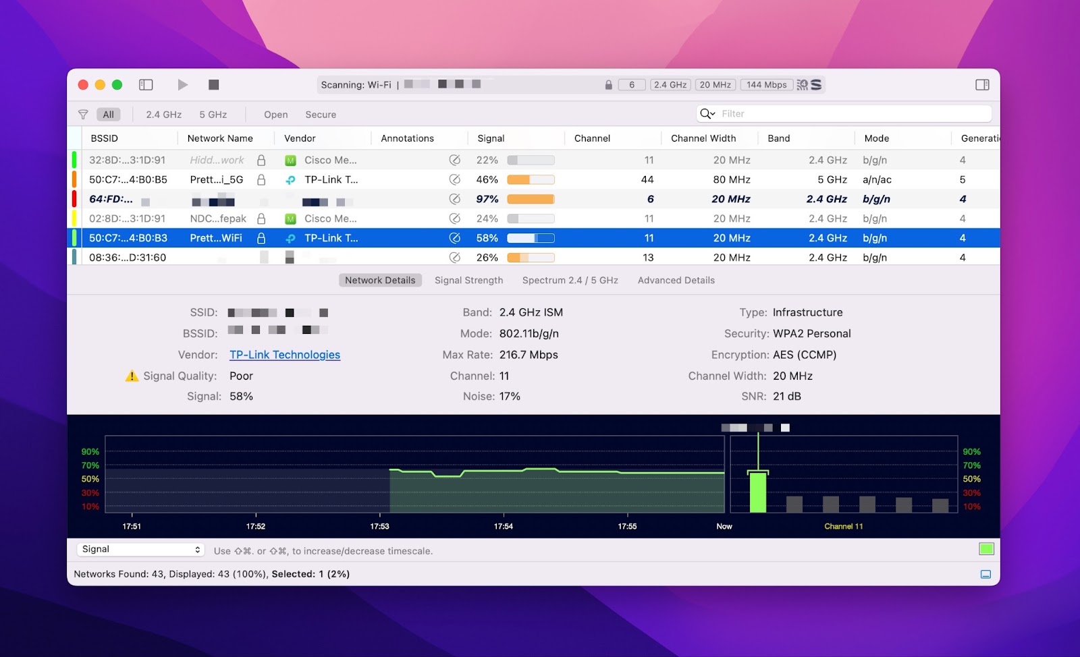This screenshot has width=1080, height=657.
Task: Follow the TP-Link Technologies vendor link
Action: tap(284, 354)
